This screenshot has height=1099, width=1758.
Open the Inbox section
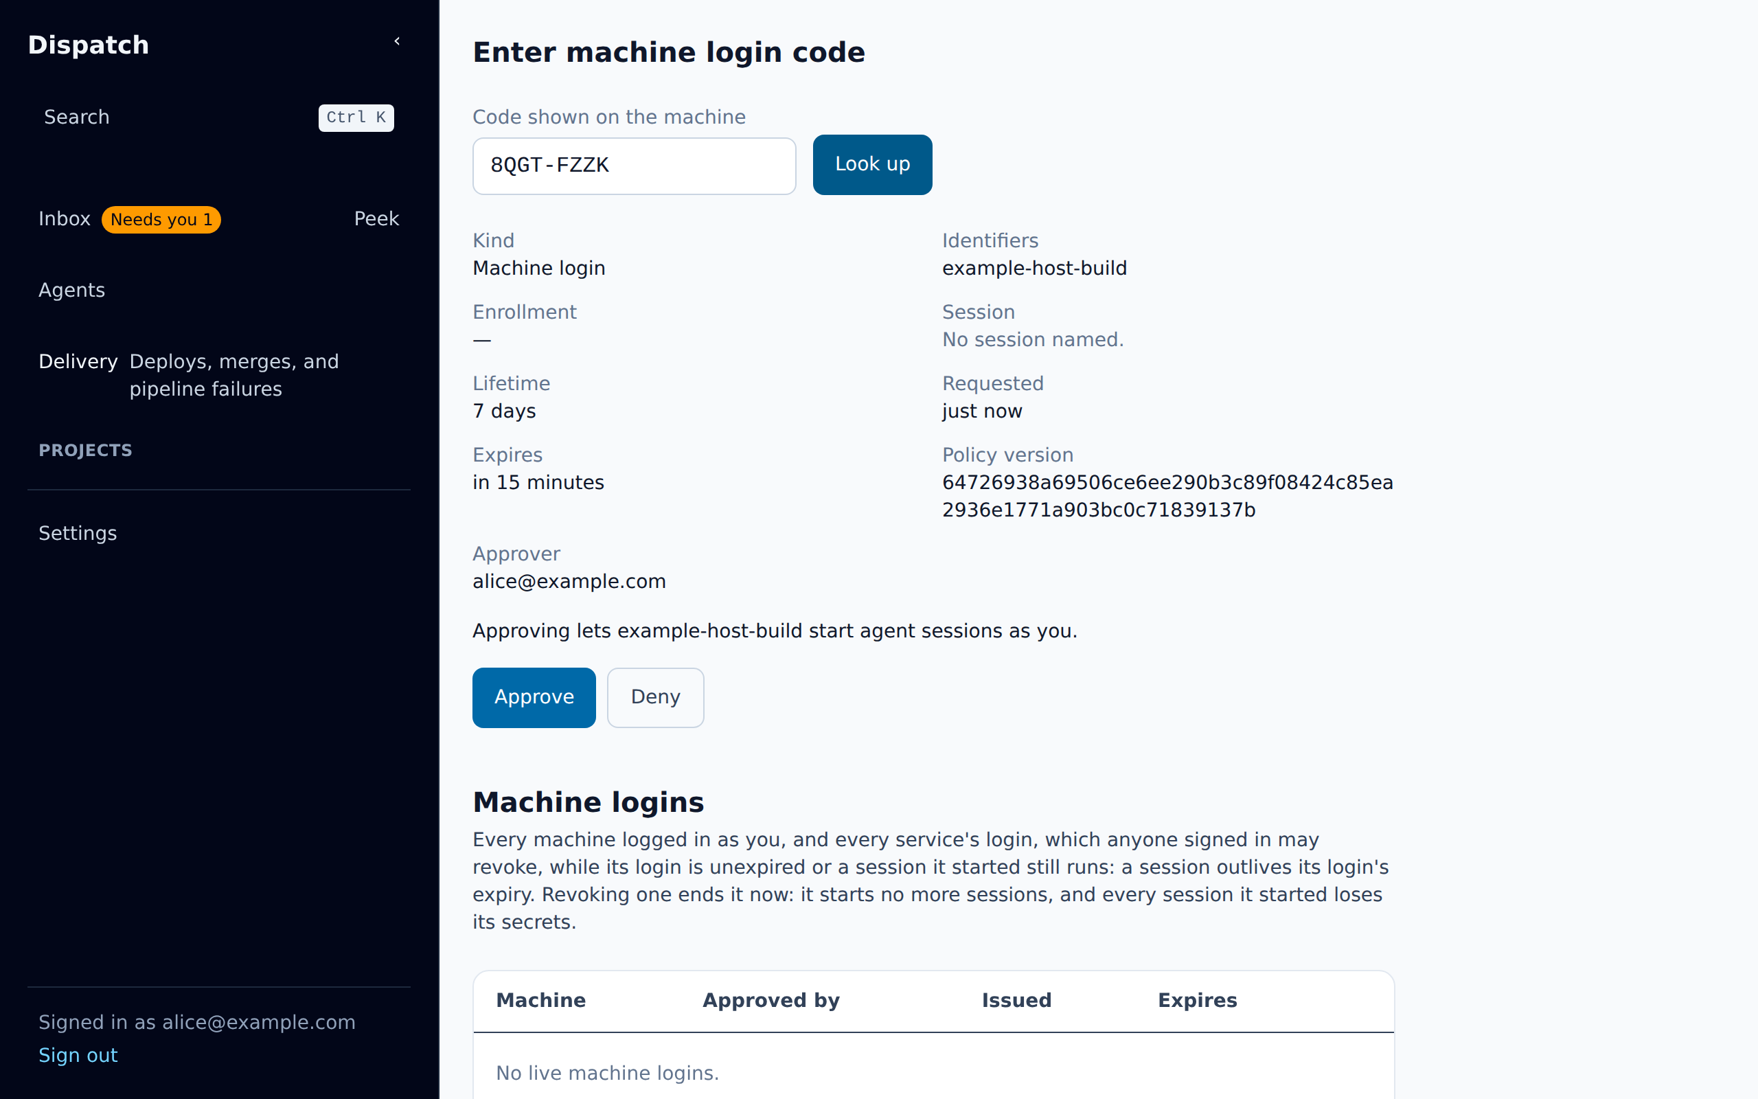65,219
